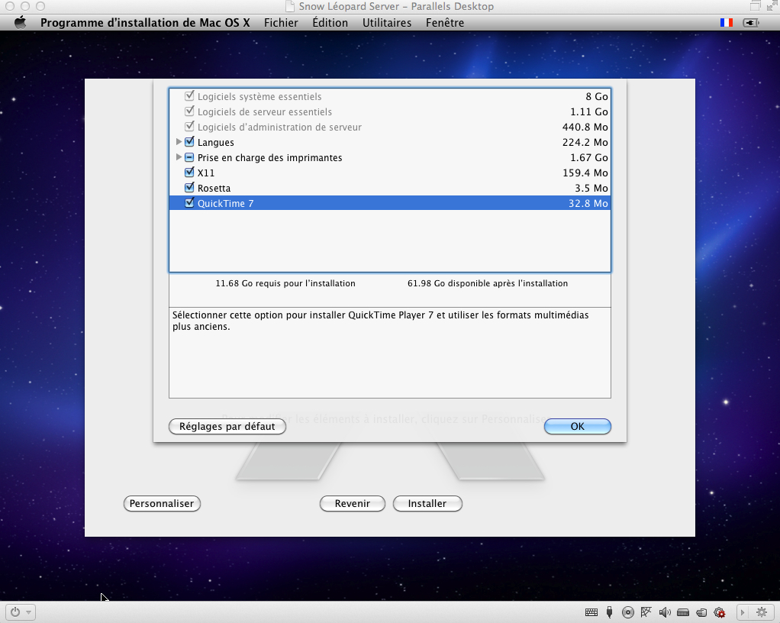Uncheck the Langues checkbox
Viewport: 780px width, 623px height.
tap(189, 142)
